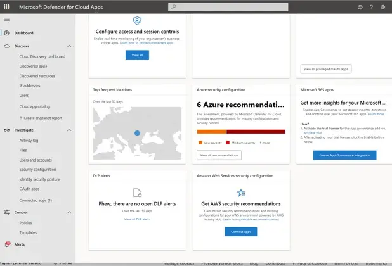Click Enable App Governance integration
The image size is (392, 266).
344,155
